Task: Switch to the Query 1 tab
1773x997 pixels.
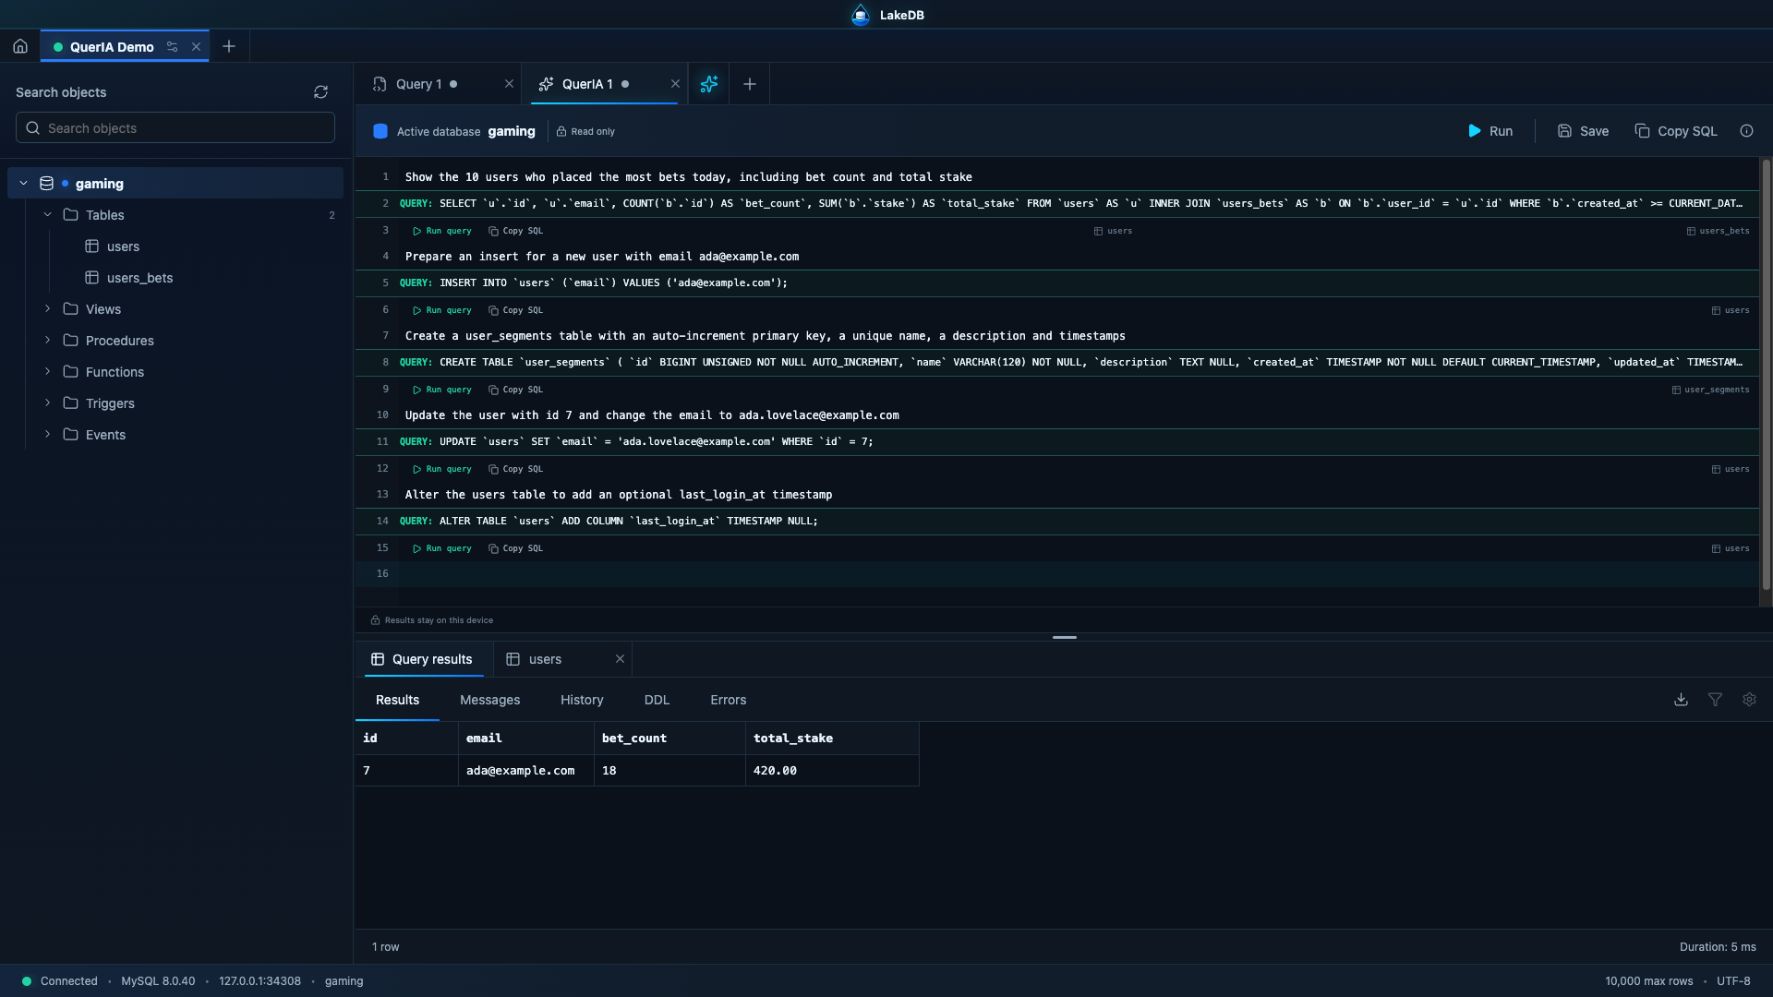Action: 418,84
